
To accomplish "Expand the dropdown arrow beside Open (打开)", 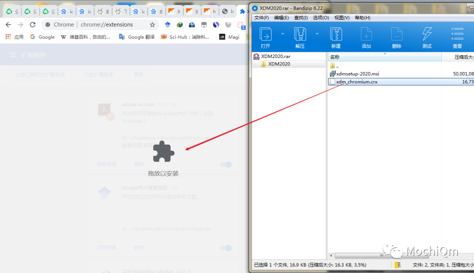I will click(282, 34).
